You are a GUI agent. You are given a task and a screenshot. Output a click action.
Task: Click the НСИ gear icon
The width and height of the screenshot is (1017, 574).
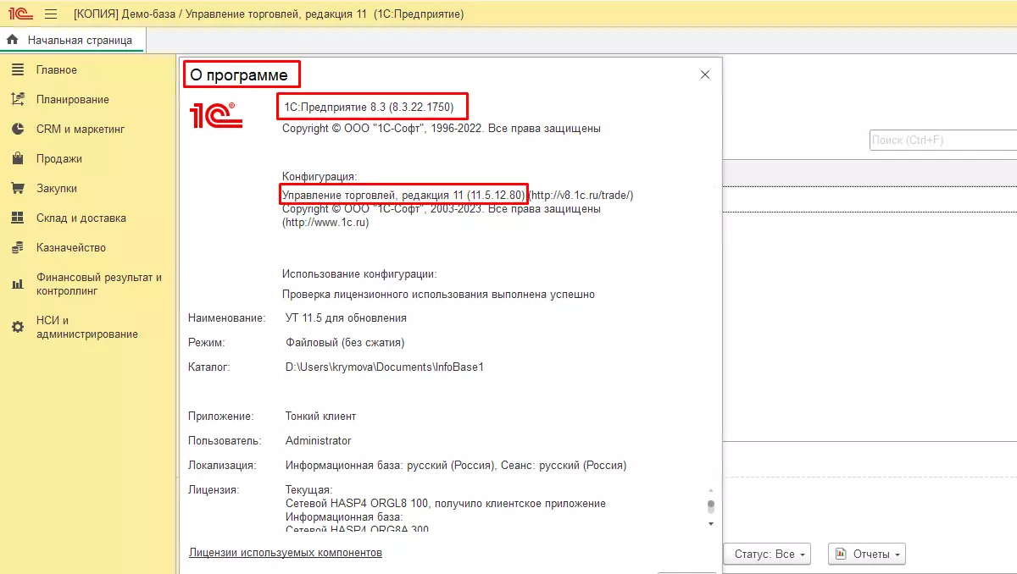(x=18, y=327)
